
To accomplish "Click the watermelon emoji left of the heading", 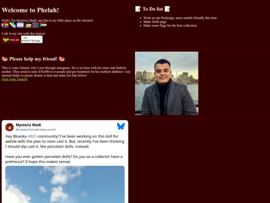I will pos(5,59).
